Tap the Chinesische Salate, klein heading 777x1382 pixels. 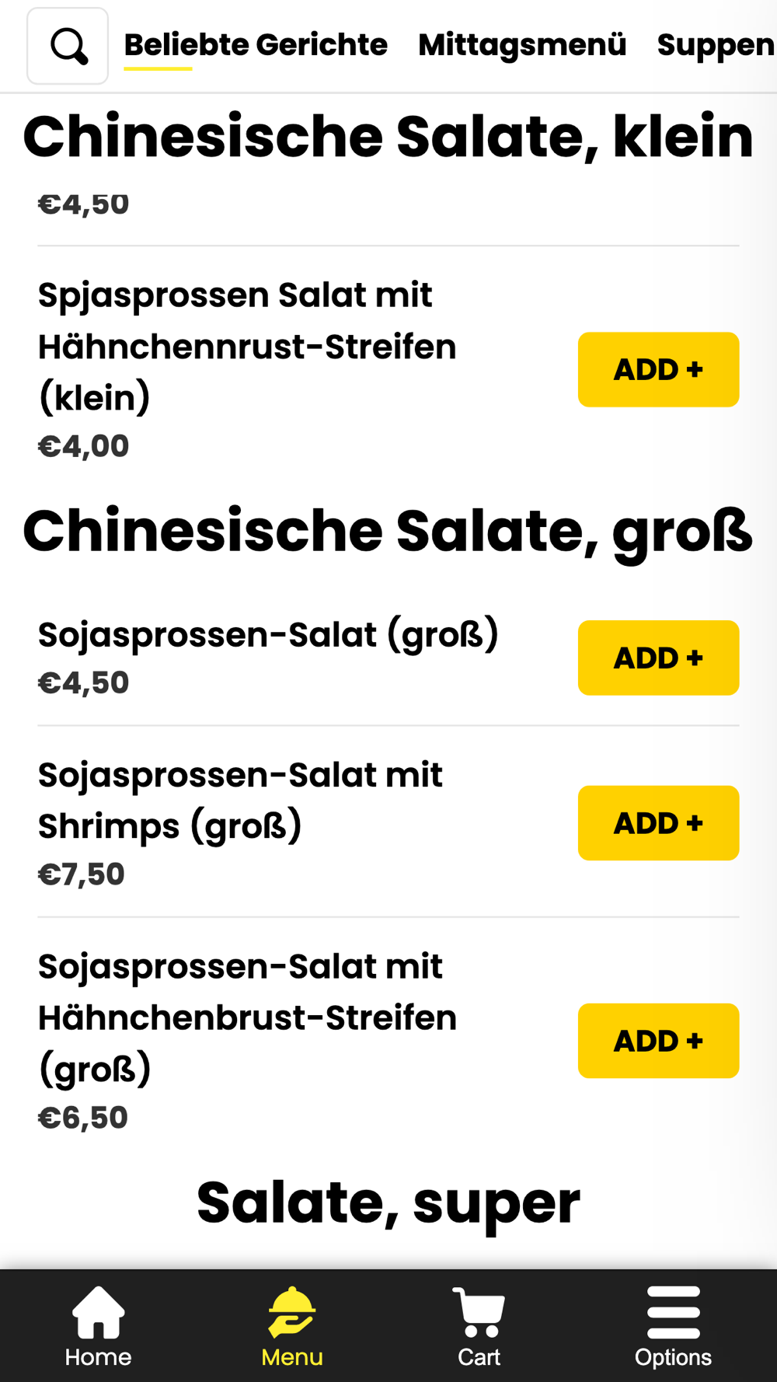point(388,137)
